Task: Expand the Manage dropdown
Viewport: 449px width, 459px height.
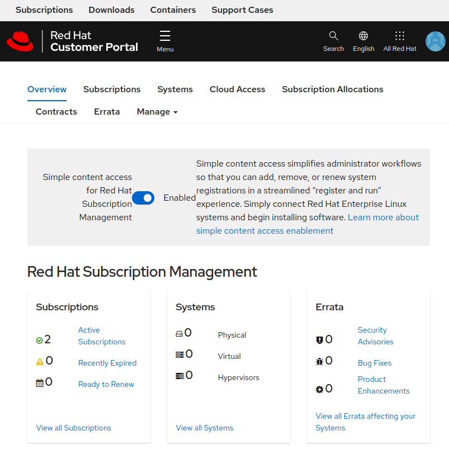Action: pos(157,112)
